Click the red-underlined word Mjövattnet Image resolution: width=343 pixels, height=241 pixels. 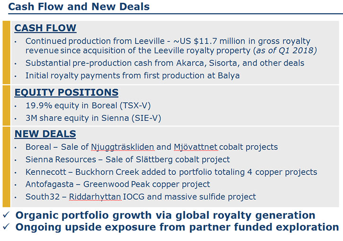tap(196, 147)
